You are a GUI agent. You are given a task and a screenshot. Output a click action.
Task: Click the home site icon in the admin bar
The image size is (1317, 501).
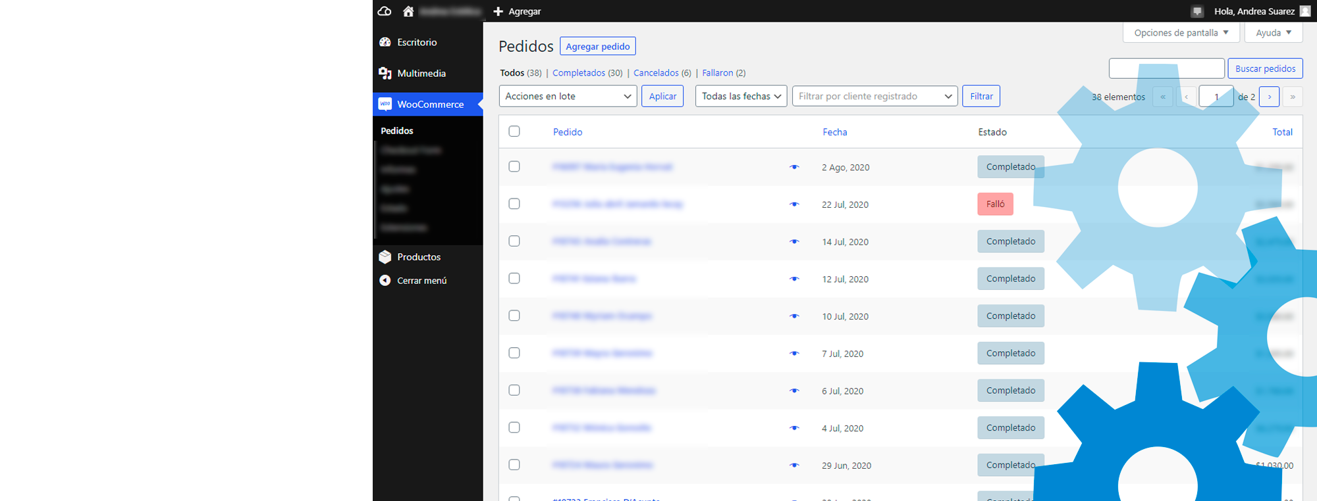(408, 11)
